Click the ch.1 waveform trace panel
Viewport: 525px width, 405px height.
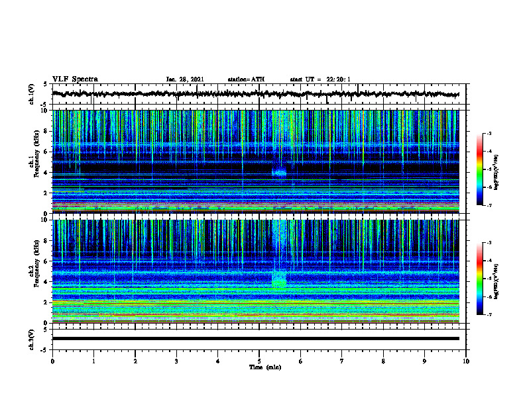pos(259,94)
